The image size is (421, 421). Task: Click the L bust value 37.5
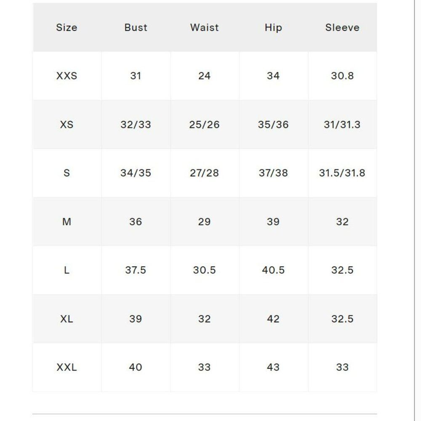[136, 270]
